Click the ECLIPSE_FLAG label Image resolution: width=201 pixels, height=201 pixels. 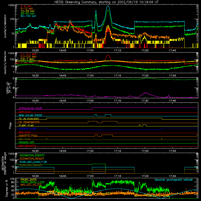27,129
